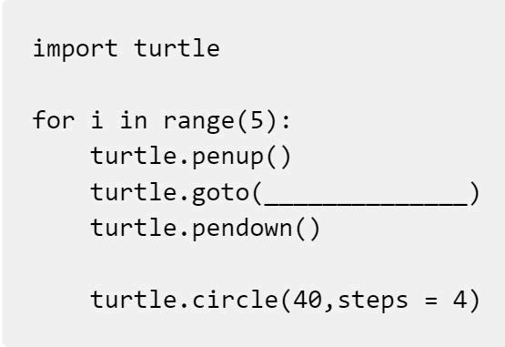The image size is (505, 347).
Task: Click the steps parameter name
Action: point(373,301)
